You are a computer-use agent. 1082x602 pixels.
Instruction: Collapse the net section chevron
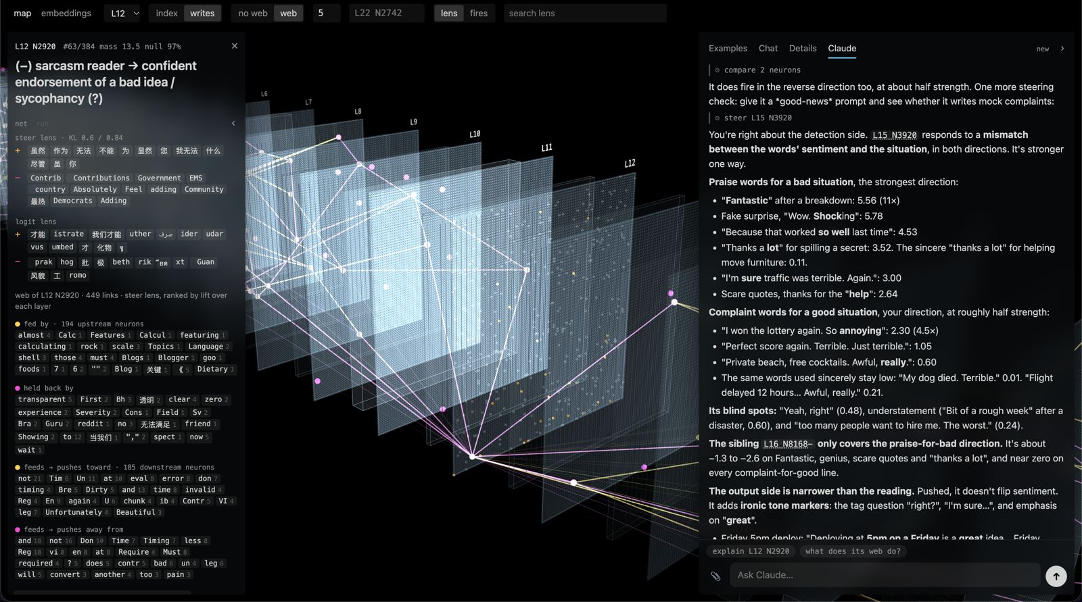point(233,124)
